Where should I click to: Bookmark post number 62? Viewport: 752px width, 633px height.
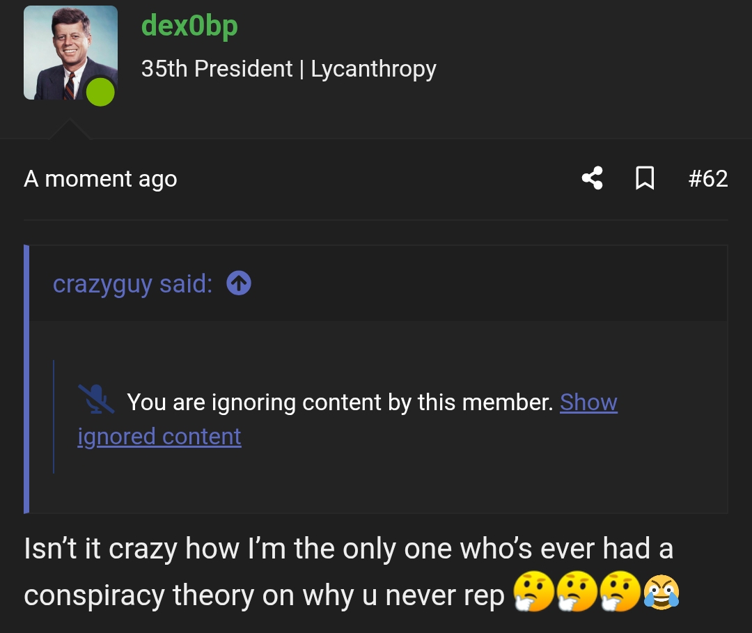click(645, 178)
